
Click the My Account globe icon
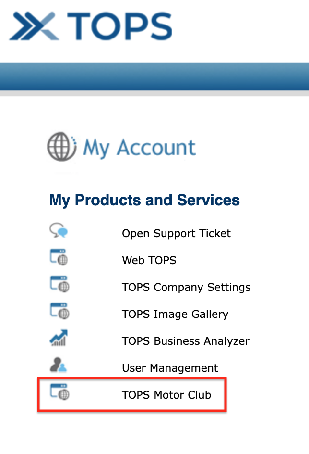tap(62, 146)
